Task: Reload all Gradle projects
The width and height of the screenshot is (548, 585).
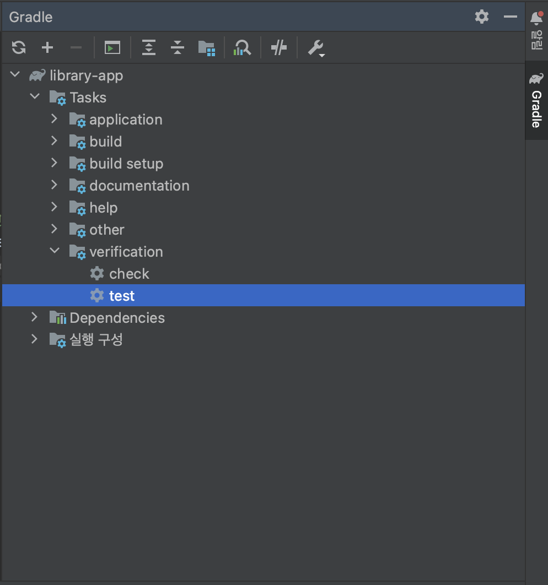Action: click(19, 48)
